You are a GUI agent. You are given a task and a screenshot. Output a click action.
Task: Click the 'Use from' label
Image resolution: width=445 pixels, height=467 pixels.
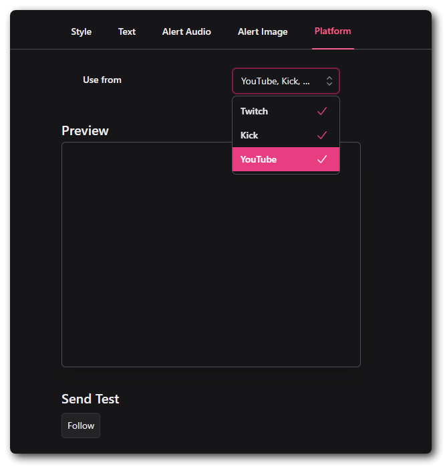point(102,80)
